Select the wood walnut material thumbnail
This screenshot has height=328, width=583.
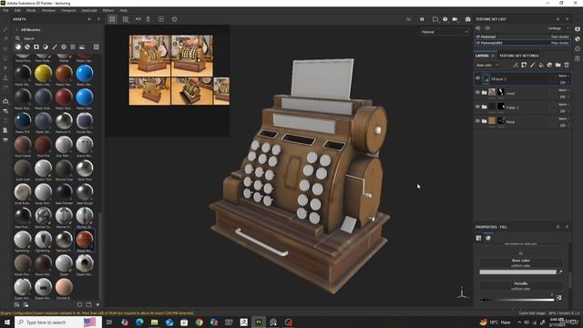(x=85, y=240)
